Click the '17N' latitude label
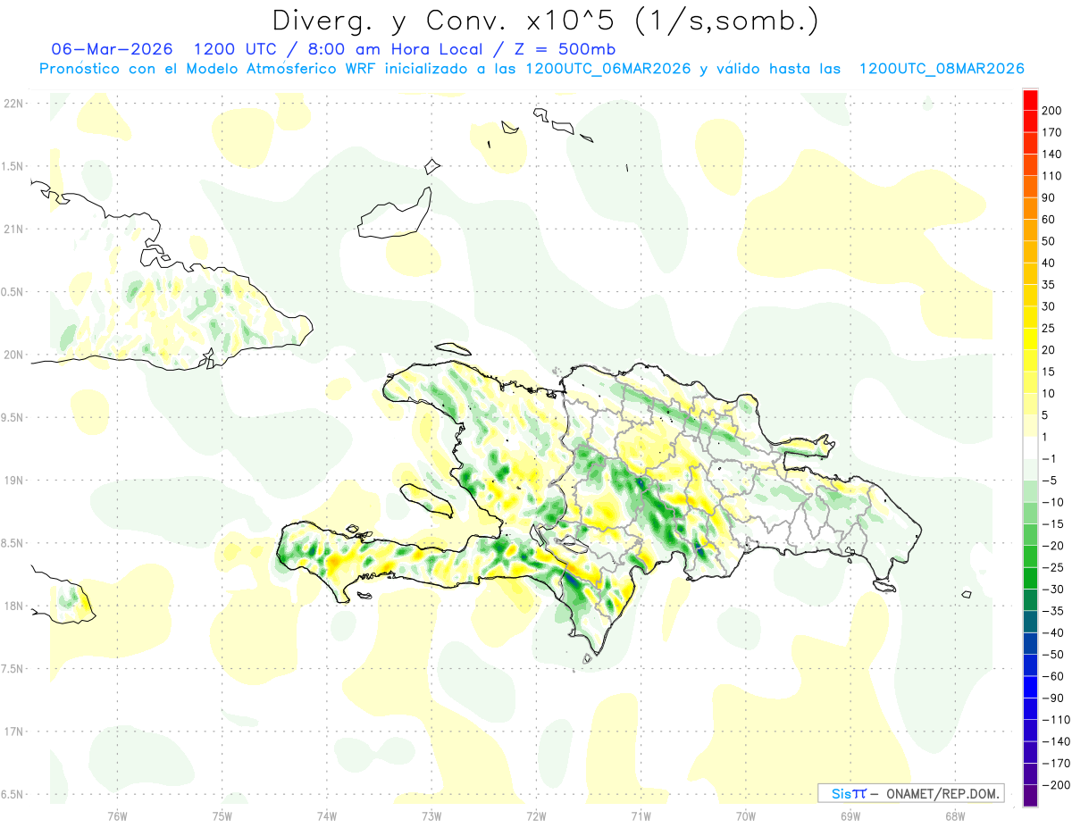This screenshot has width=1072, height=828. pyautogui.click(x=13, y=732)
